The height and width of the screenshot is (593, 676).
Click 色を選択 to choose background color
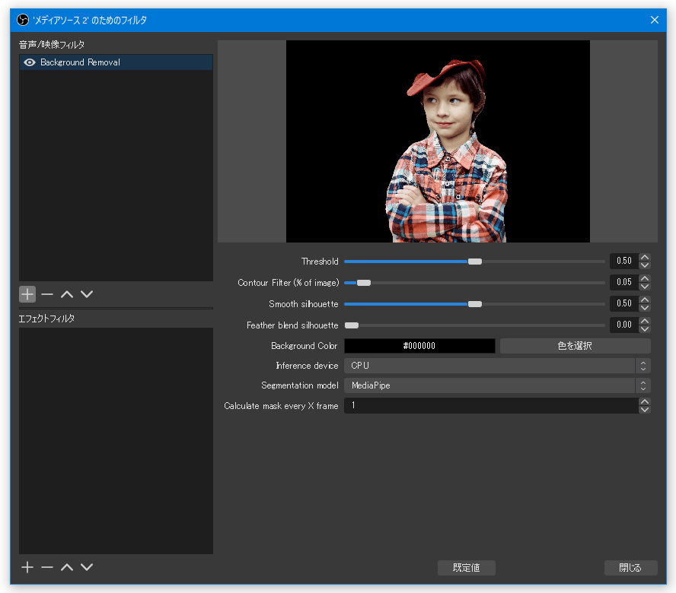(575, 346)
